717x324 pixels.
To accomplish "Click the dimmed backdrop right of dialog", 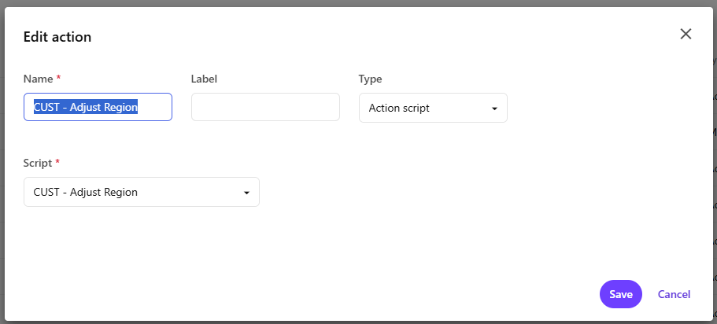I will [x=715, y=157].
